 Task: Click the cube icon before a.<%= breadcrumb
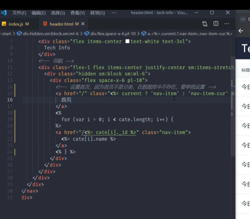[x=144, y=33]
